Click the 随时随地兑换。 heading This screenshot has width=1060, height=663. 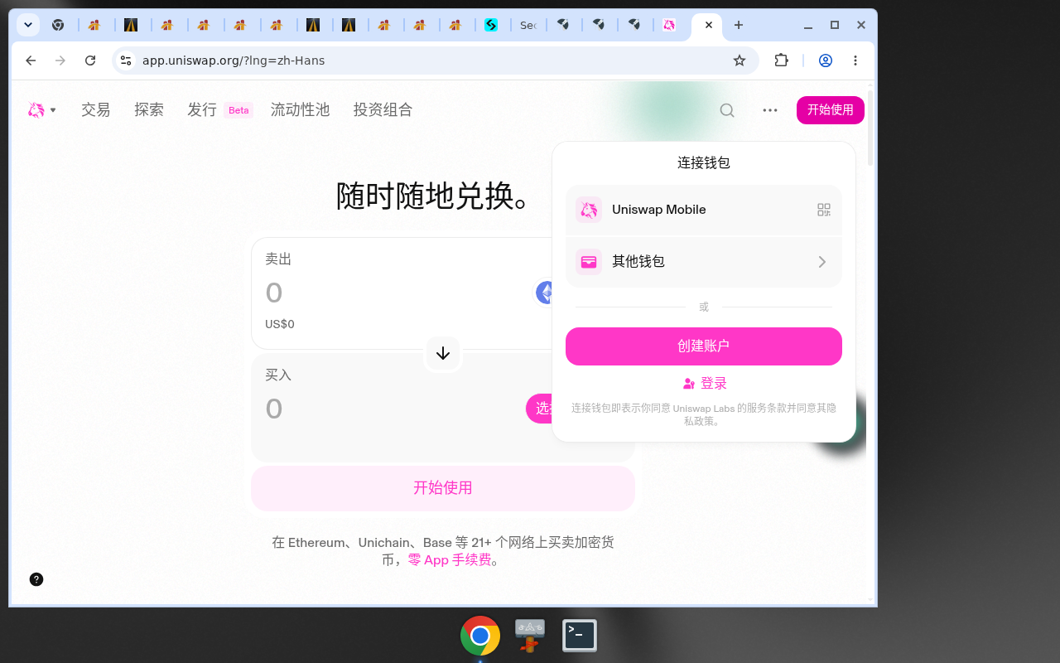433,196
